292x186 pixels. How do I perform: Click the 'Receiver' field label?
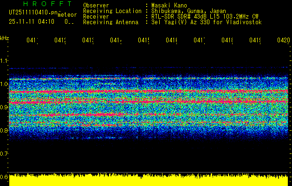tap(96, 17)
